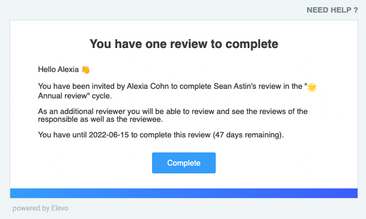Click the question mark in NEED HELP
This screenshot has height=219, width=366.
point(356,10)
